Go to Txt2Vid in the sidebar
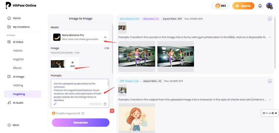This screenshot has height=133, width=279. click(x=17, y=51)
